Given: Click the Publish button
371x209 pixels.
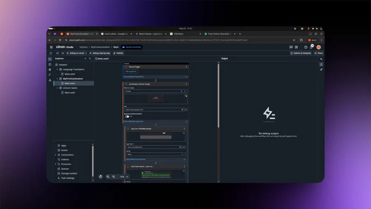Looking at the screenshot, I should click(x=118, y=53).
